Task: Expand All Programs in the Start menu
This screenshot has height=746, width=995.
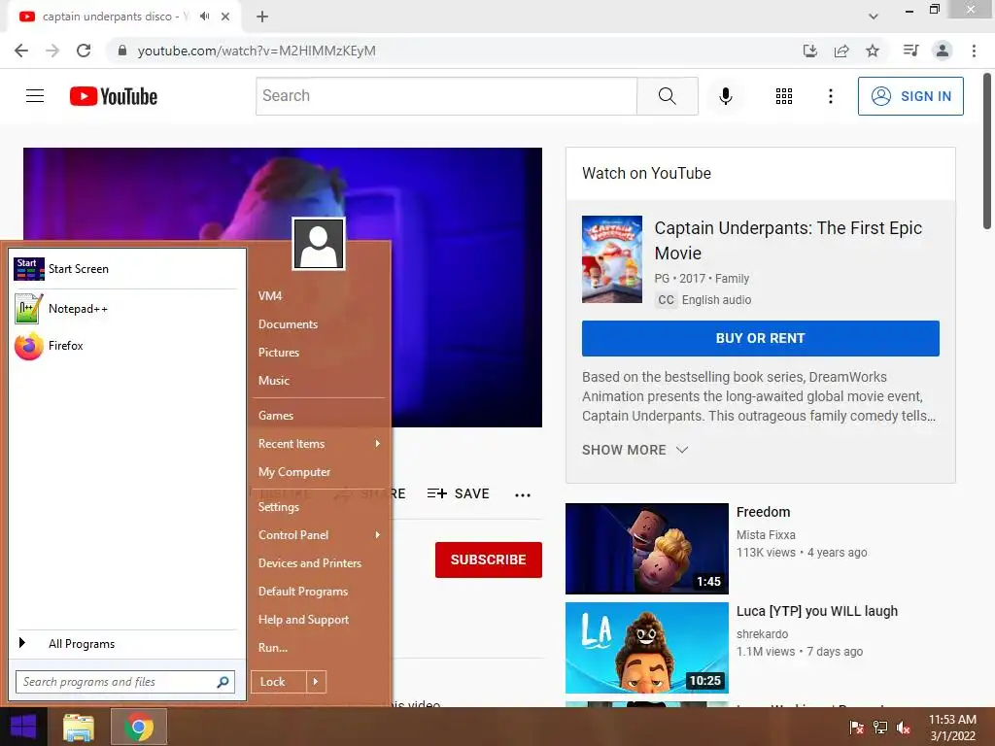Action: point(125,644)
